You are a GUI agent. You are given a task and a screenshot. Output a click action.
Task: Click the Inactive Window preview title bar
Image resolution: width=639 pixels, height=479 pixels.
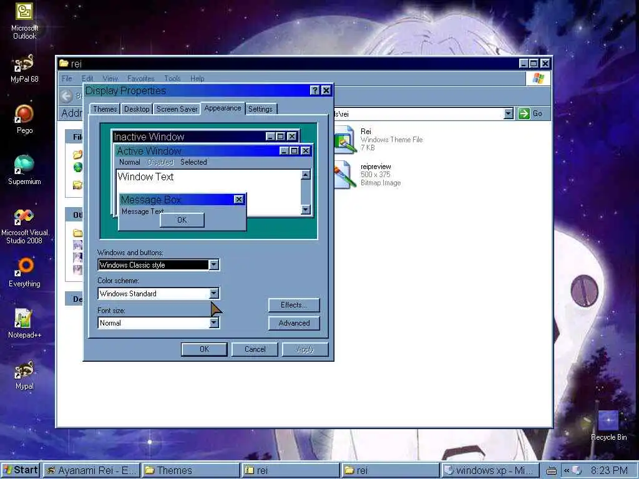[x=205, y=137]
